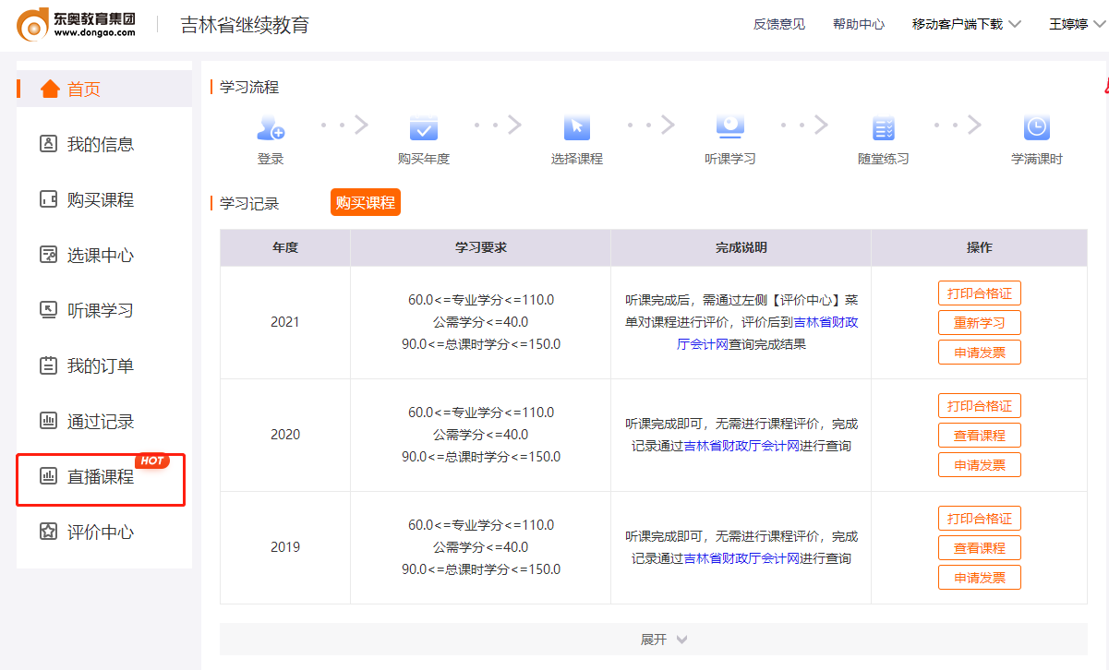The width and height of the screenshot is (1109, 670).
Task: Click the 学满课时 clock step icon
Action: (1037, 126)
